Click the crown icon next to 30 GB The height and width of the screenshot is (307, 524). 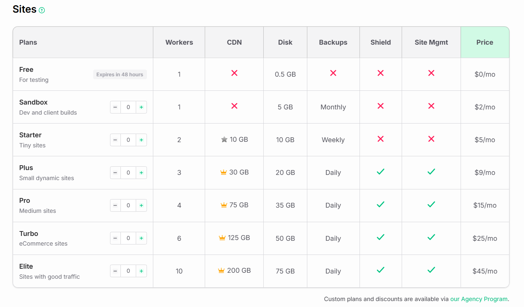point(223,172)
